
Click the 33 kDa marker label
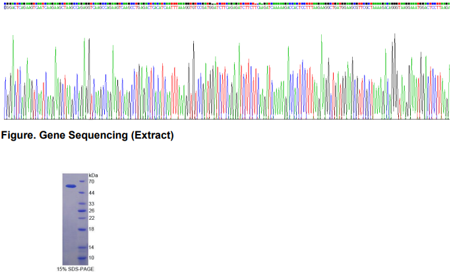coord(92,204)
